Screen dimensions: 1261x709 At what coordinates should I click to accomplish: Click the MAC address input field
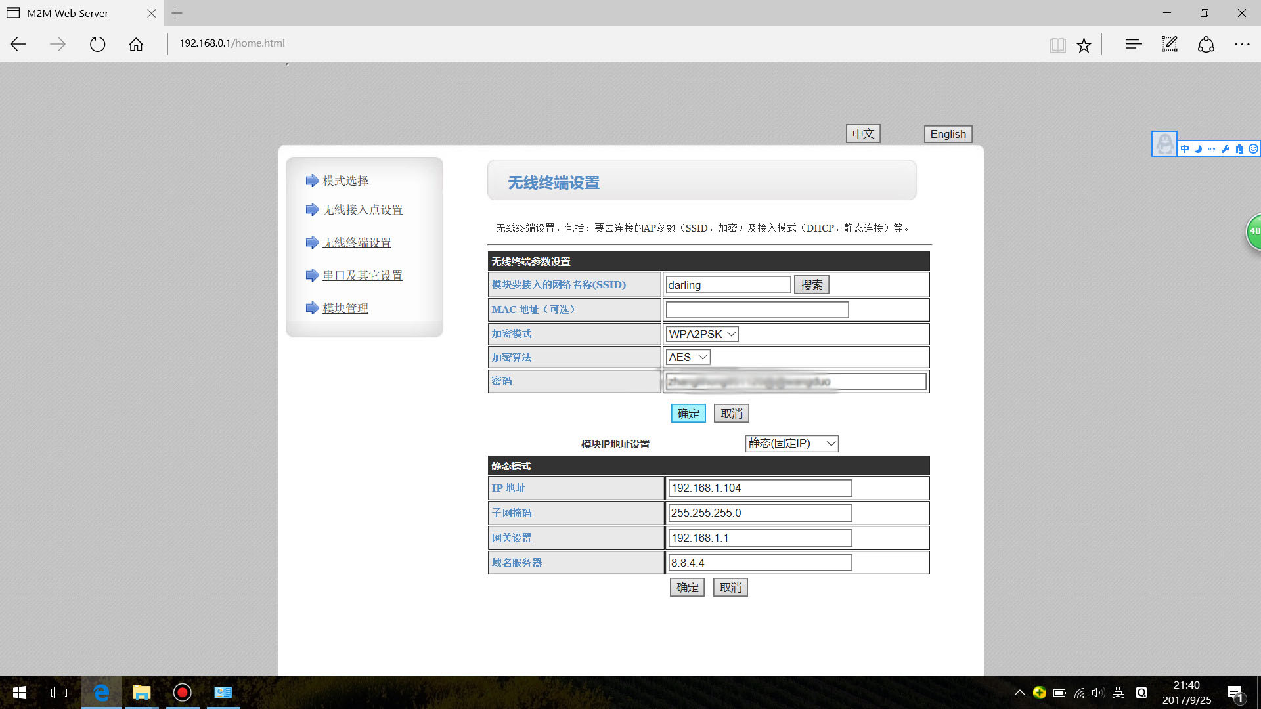(757, 310)
